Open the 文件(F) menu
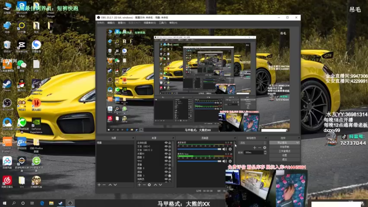Screen dimensions: 368x207 click(x=100, y=22)
